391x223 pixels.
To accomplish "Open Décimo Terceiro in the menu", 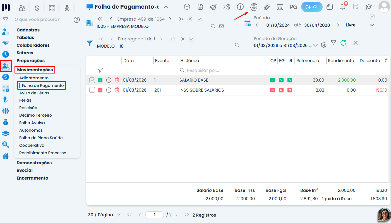I will pyautogui.click(x=35, y=115).
